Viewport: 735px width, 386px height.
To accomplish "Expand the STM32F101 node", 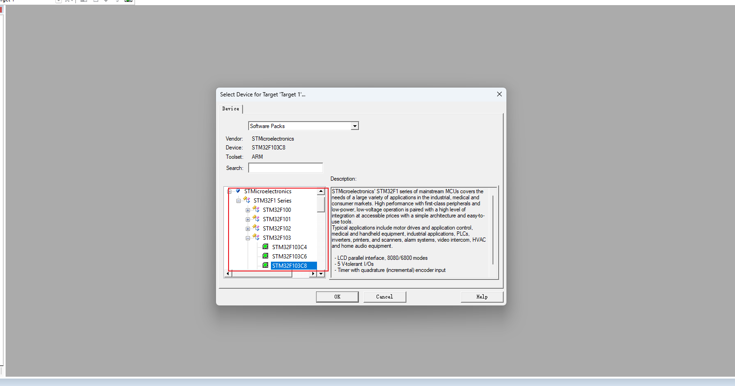I will (x=248, y=219).
